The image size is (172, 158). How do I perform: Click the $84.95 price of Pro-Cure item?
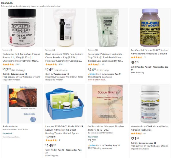135,62
